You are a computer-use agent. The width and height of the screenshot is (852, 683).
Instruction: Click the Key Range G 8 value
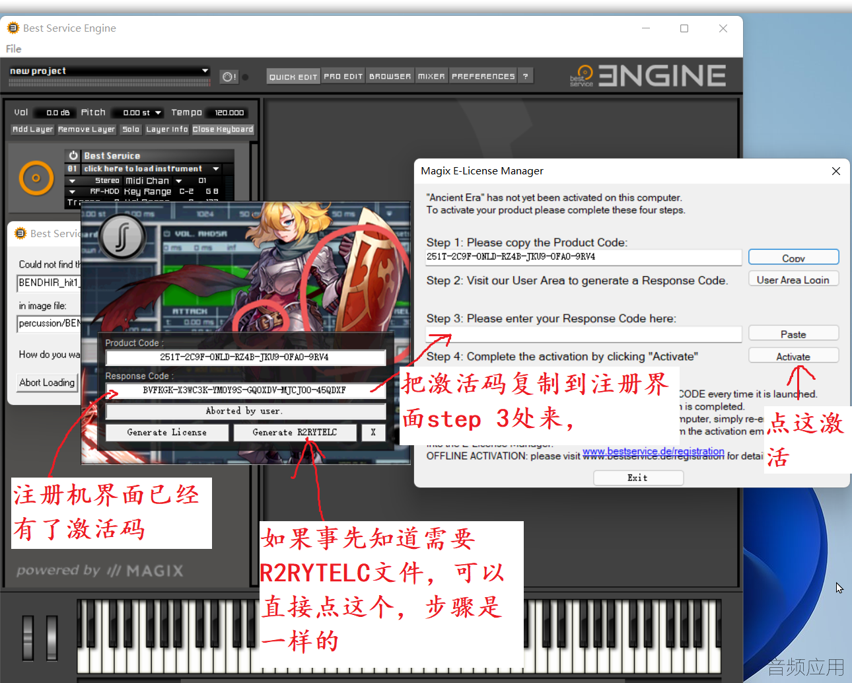pyautogui.click(x=211, y=192)
